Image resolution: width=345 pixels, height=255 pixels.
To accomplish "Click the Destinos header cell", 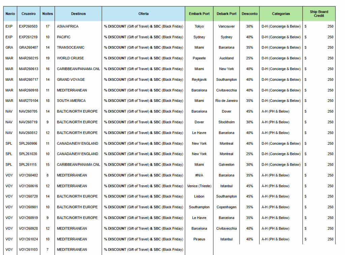I will point(78,14).
